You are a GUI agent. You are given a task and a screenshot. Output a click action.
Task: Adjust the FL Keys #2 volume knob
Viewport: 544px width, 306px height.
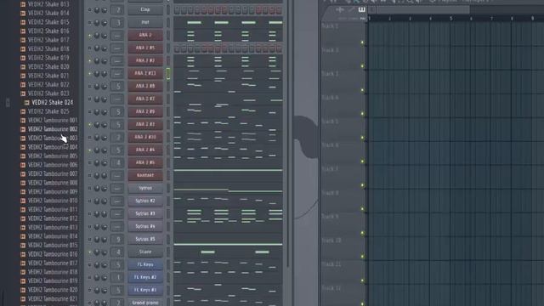(104, 278)
